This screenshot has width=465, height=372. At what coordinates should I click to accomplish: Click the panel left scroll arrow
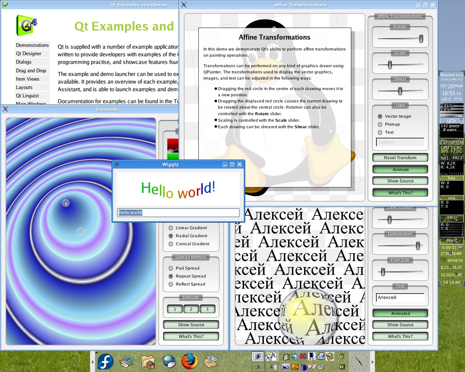click(92, 362)
